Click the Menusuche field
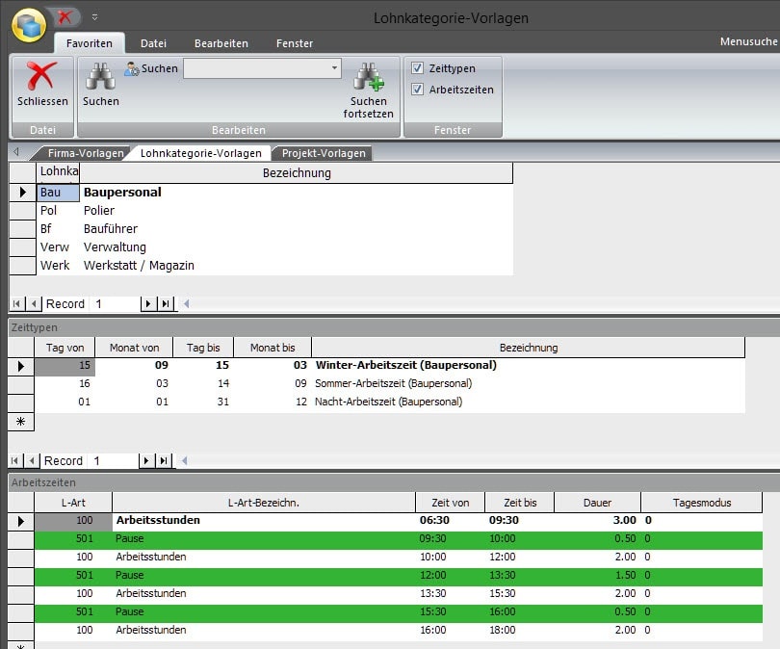780x649 pixels. [x=748, y=41]
